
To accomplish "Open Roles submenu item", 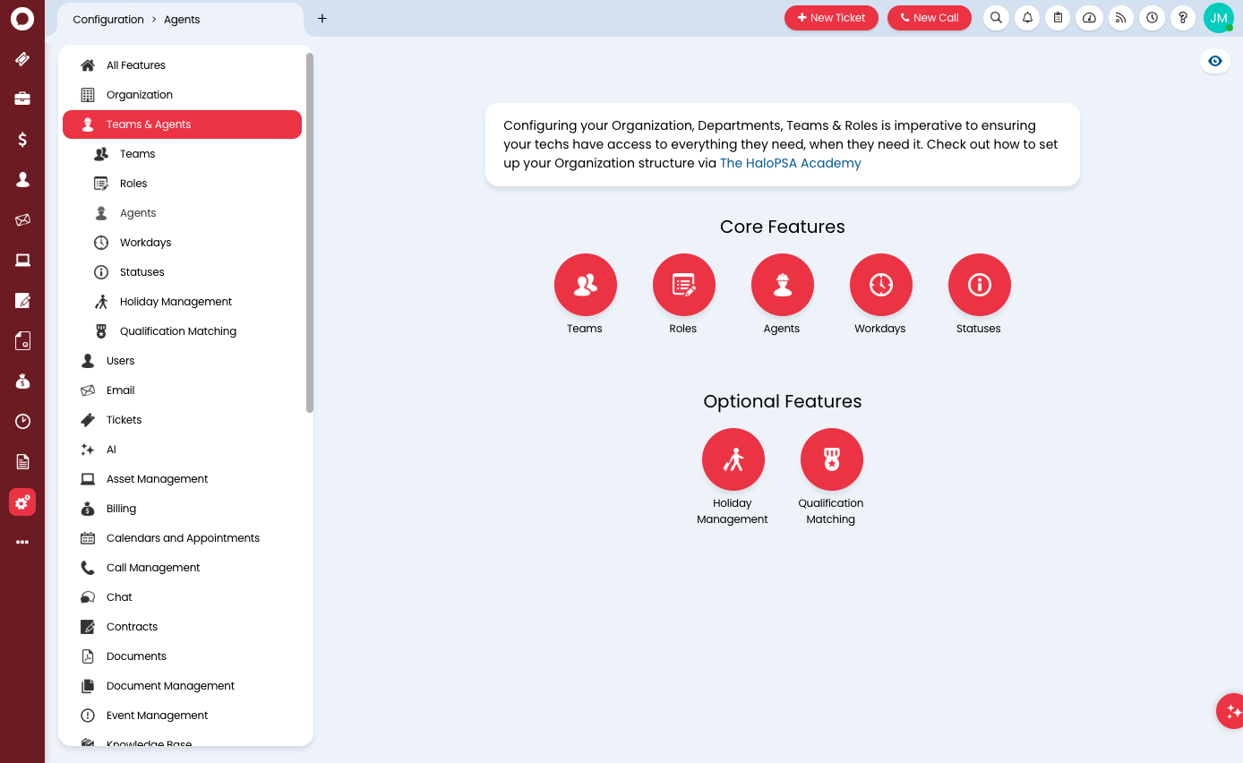I will (x=182, y=184).
